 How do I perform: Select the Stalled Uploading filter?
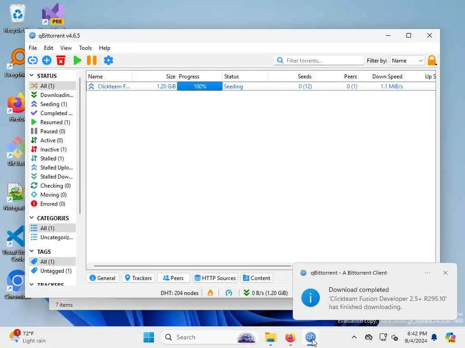[53, 168]
